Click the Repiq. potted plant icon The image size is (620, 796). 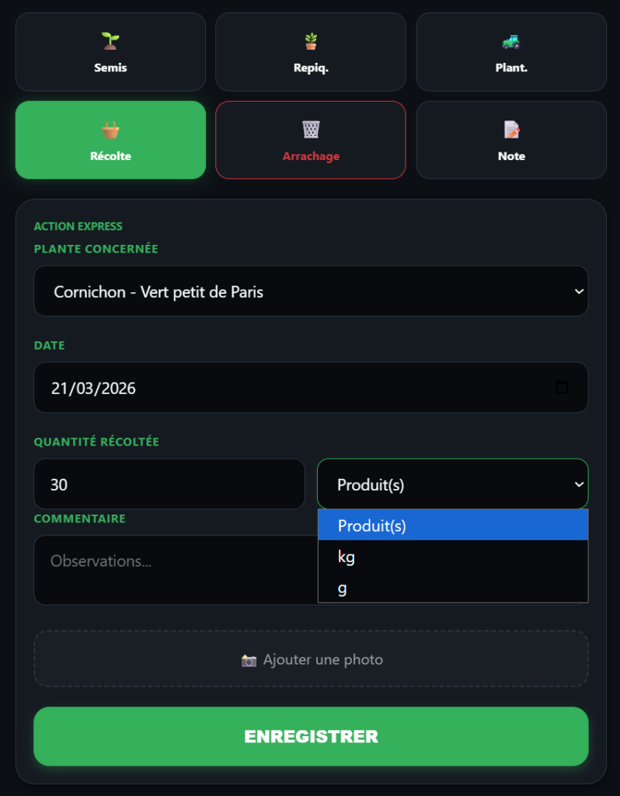pyautogui.click(x=311, y=40)
